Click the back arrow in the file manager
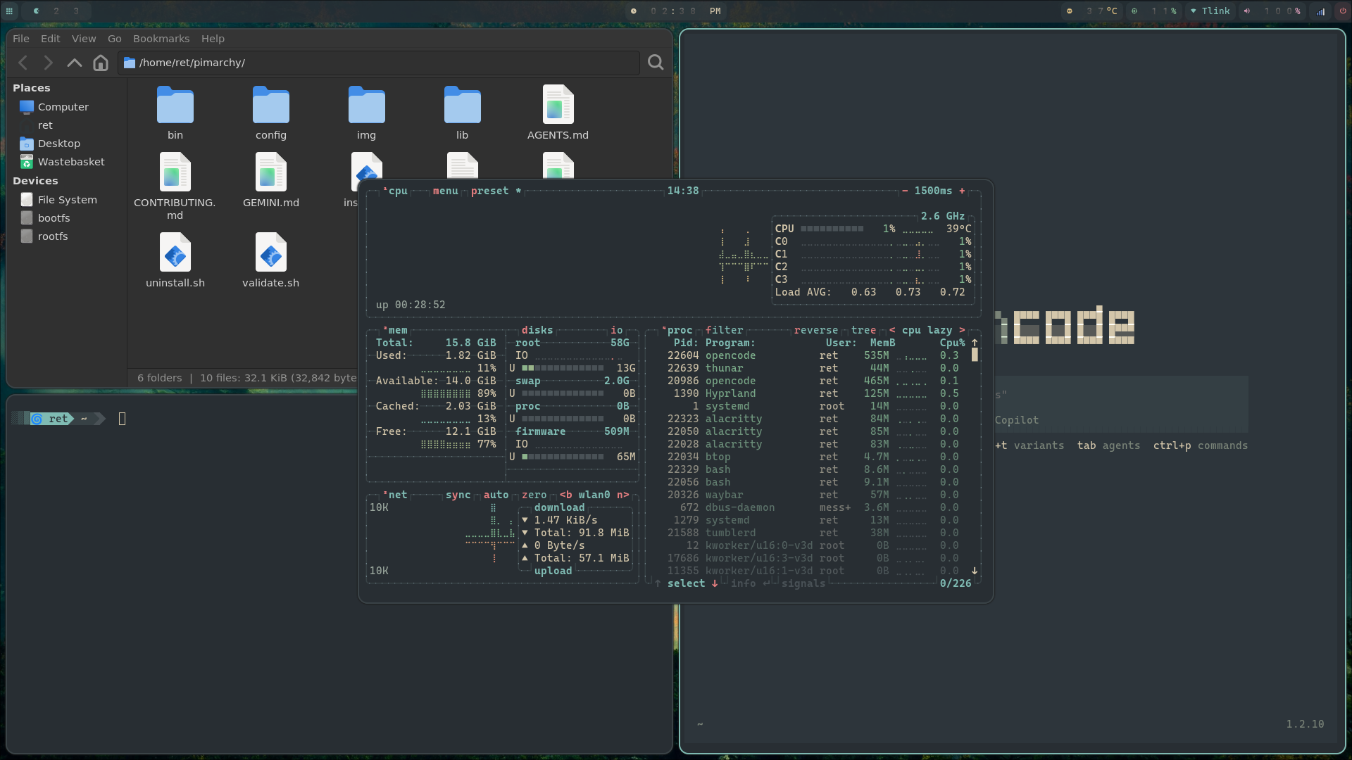Image resolution: width=1352 pixels, height=760 pixels. (x=23, y=62)
